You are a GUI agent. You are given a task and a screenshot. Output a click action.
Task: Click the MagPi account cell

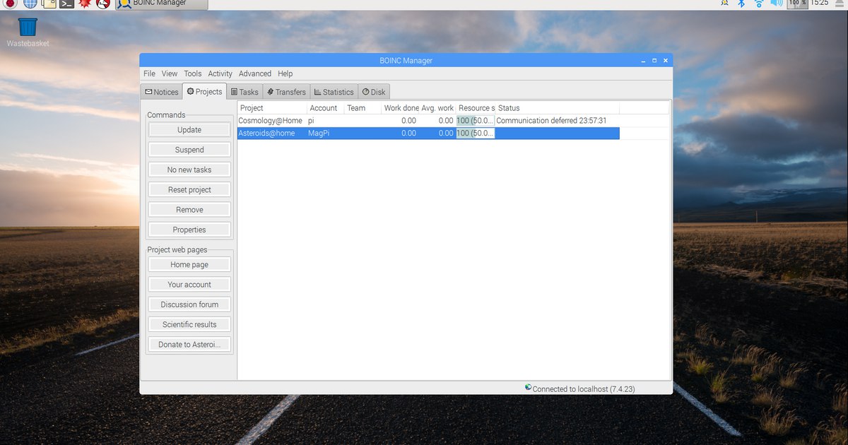coord(319,133)
